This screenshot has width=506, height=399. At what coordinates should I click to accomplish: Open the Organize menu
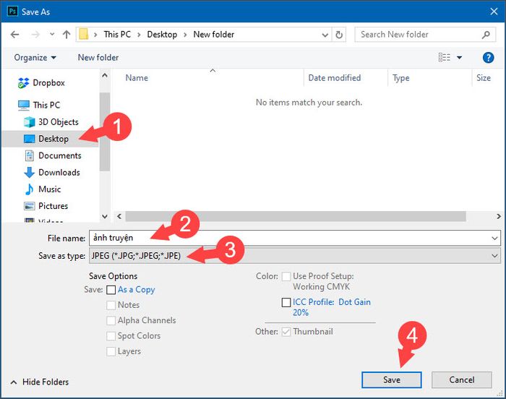[35, 58]
